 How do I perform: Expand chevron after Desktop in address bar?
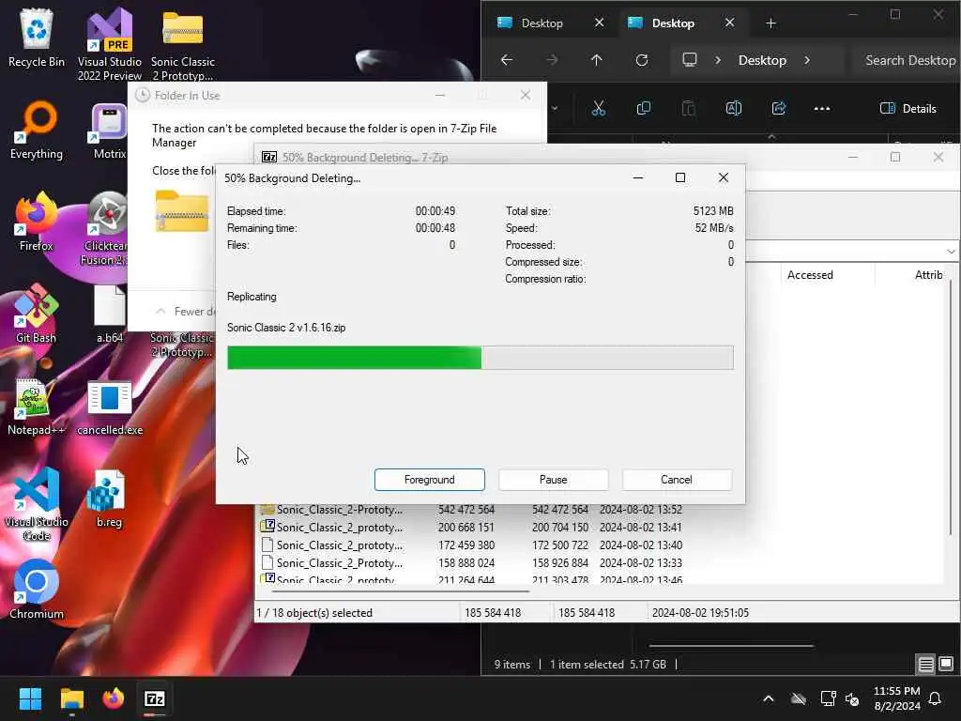click(x=806, y=60)
